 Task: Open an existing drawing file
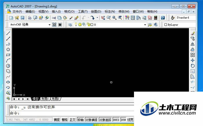pyautogui.click(x=17, y=18)
